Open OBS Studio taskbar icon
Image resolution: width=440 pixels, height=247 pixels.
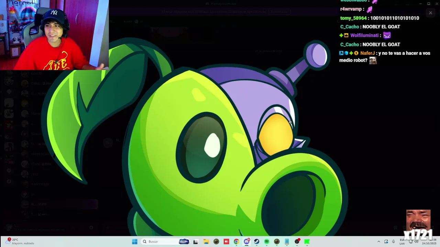pos(297,242)
